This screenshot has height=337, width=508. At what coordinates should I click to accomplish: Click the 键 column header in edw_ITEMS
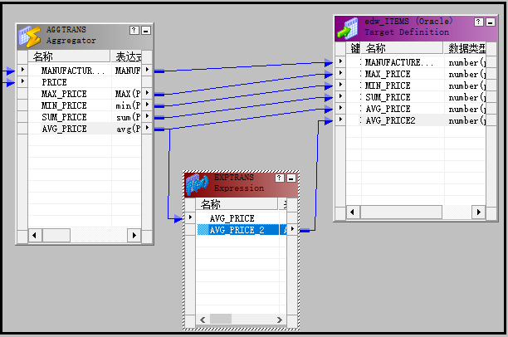[x=354, y=48]
